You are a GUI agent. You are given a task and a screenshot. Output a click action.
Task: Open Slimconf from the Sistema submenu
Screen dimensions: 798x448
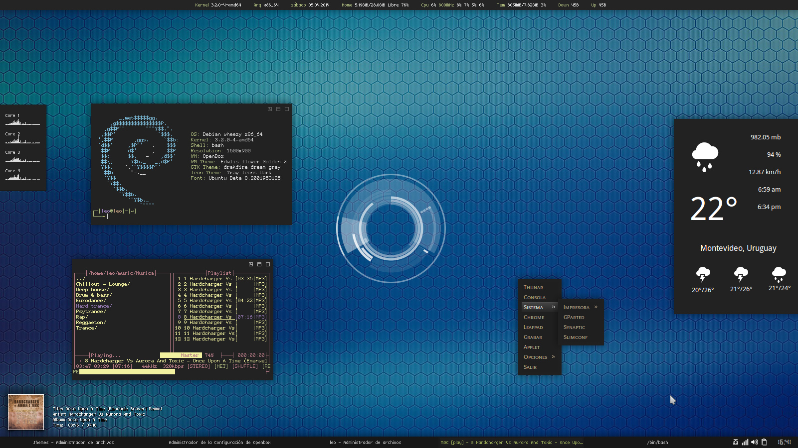(x=581, y=337)
